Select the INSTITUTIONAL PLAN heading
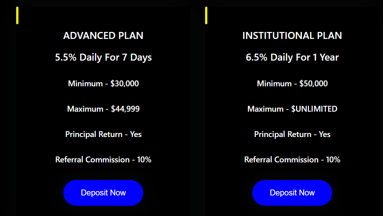 point(292,36)
